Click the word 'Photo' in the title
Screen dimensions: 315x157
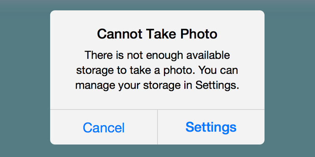point(199,34)
